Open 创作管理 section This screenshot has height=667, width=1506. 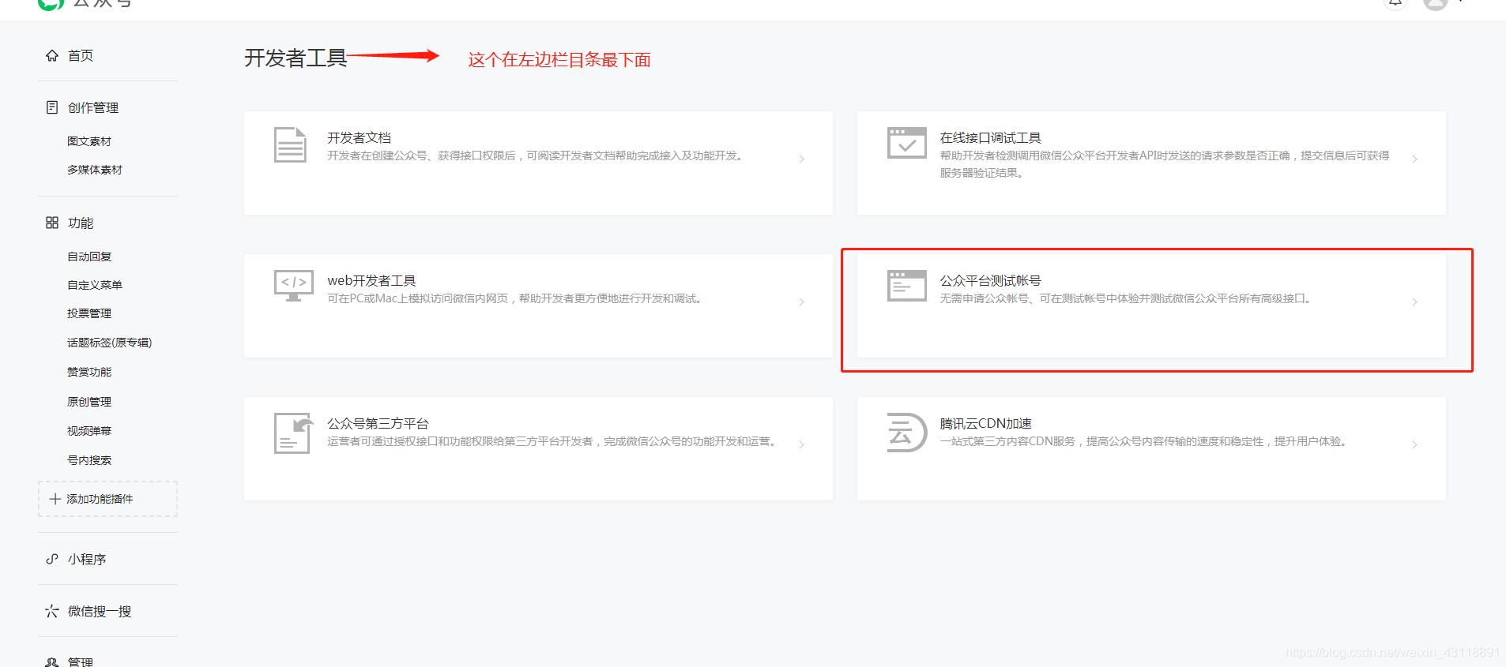[93, 107]
